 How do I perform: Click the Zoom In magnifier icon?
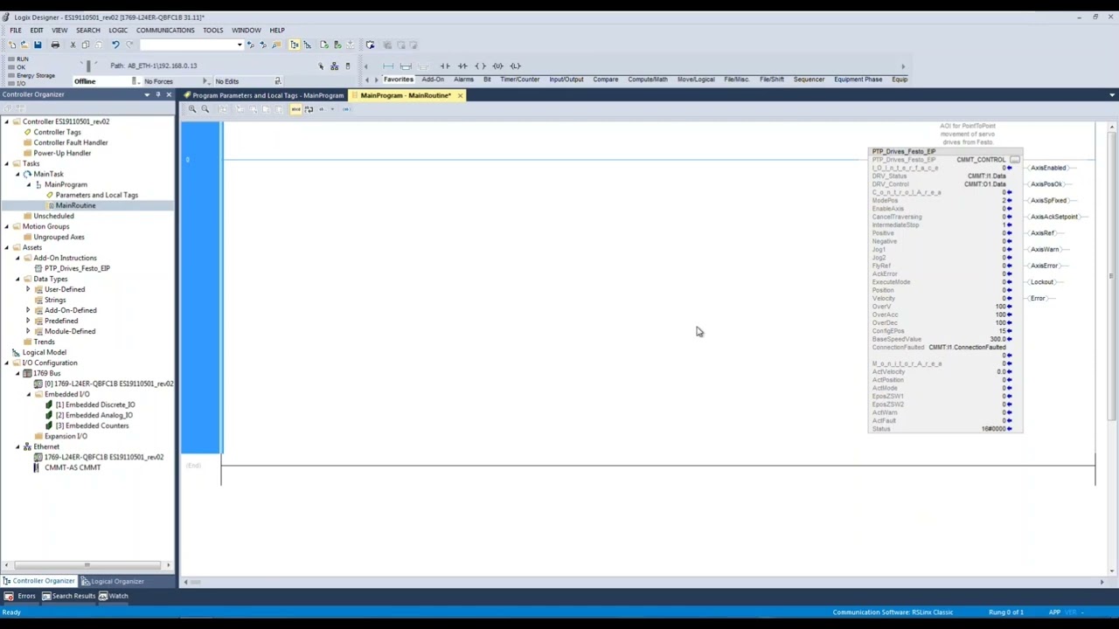192,109
